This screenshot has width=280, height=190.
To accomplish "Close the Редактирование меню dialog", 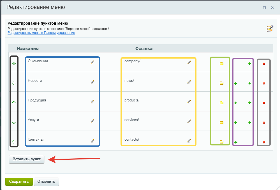I will pos(272,8).
